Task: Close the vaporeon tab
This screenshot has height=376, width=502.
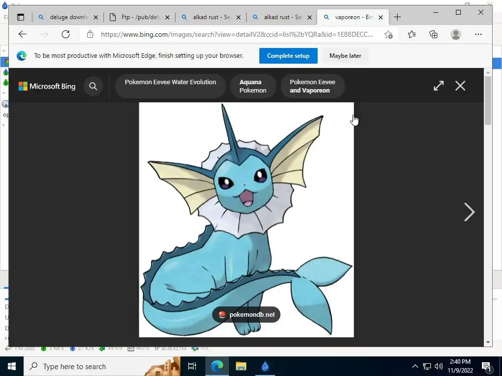Action: [380, 17]
